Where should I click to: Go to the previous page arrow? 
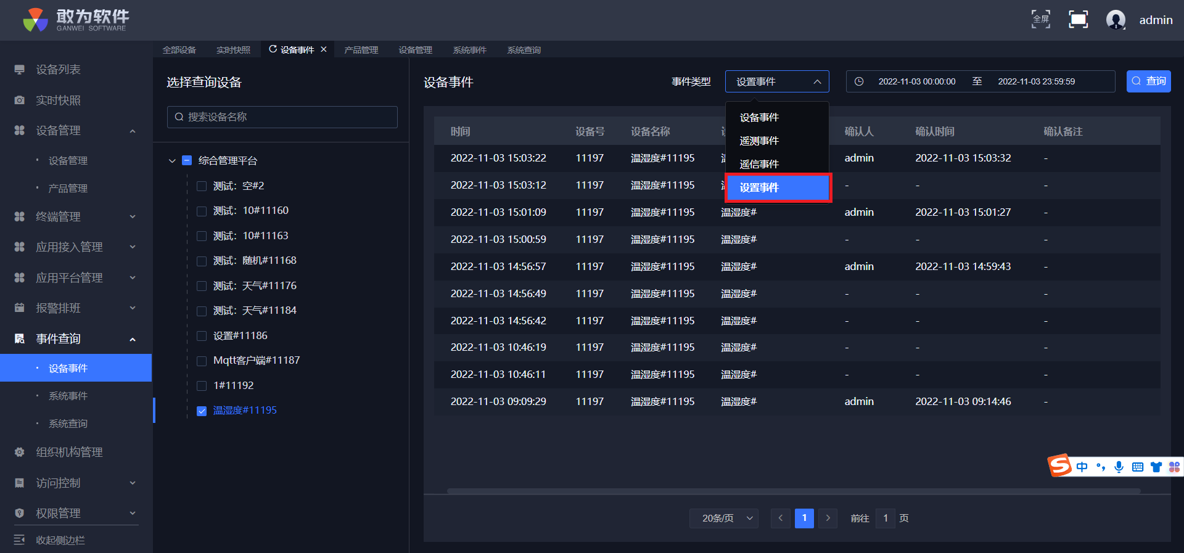[x=781, y=518]
